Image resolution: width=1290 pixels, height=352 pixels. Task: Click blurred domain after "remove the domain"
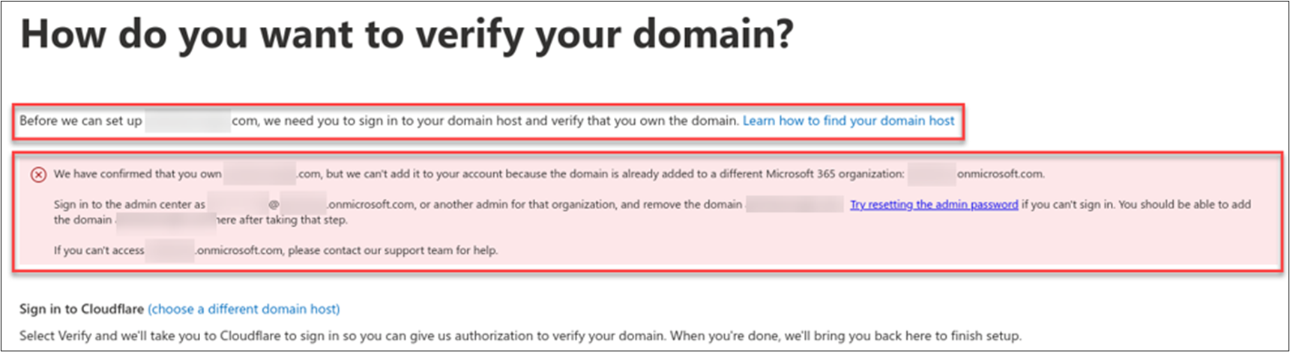(x=795, y=204)
